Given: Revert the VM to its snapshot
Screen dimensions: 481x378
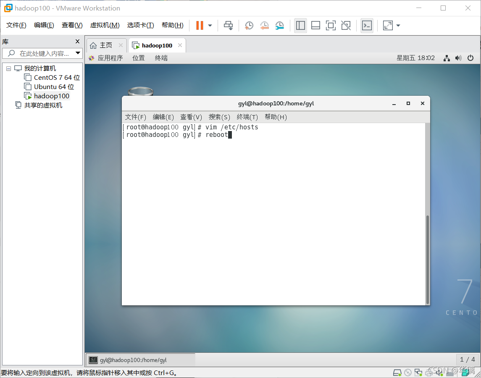Looking at the screenshot, I should 264,25.
